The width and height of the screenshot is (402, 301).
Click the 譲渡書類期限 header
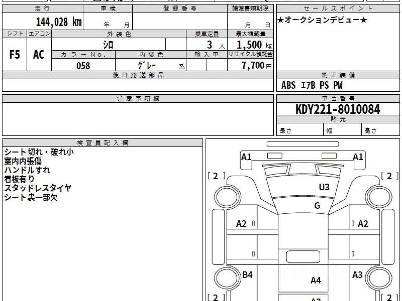coord(251,9)
